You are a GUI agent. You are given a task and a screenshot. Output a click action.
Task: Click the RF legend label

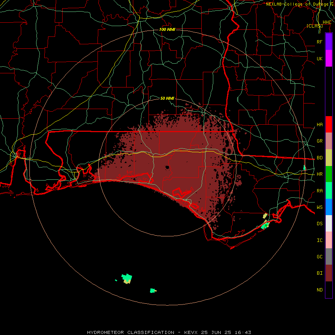tap(319, 42)
